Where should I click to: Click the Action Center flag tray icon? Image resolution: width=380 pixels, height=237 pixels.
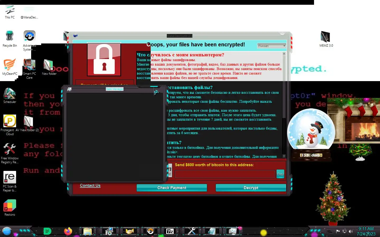point(338,231)
